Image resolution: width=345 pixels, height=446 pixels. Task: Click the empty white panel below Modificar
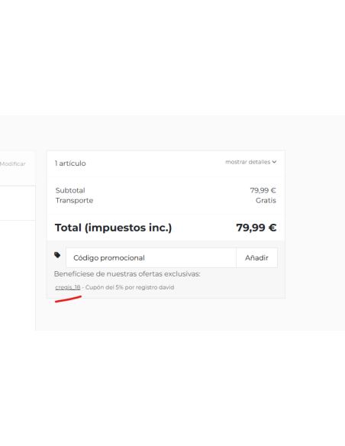click(x=18, y=203)
